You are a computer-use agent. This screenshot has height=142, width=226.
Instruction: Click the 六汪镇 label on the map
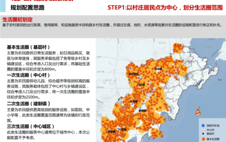tap(141, 85)
